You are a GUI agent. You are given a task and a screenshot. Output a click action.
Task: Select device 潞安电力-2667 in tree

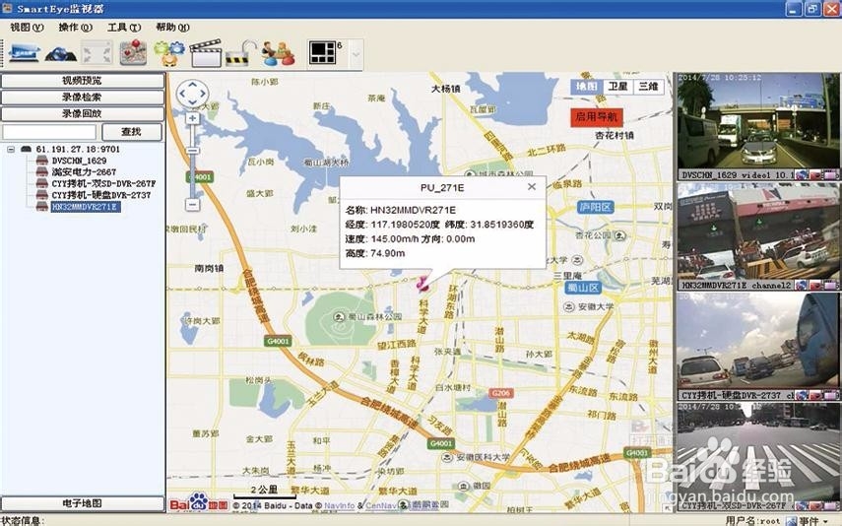[x=84, y=172]
